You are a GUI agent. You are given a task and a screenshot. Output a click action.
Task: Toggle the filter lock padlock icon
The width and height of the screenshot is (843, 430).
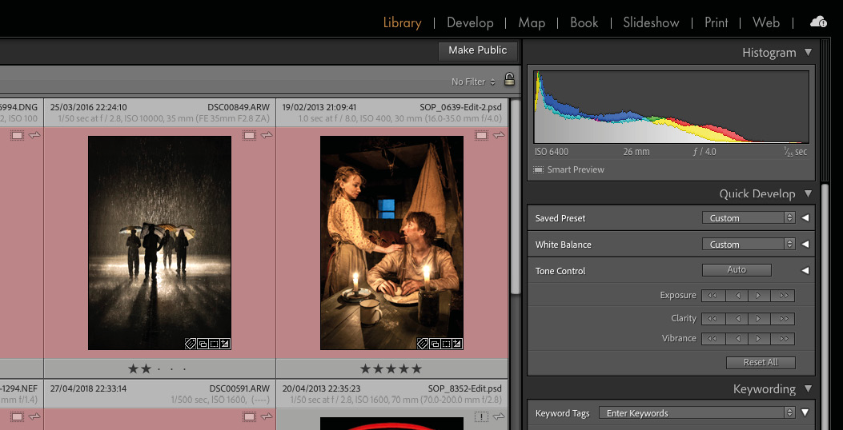(509, 80)
